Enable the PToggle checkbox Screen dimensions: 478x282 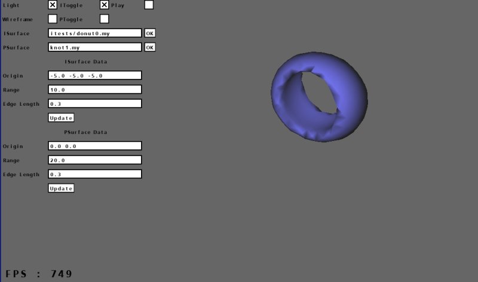[x=104, y=19]
